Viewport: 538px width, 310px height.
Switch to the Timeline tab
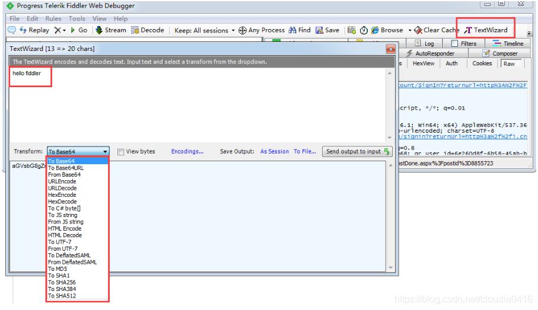click(x=508, y=43)
